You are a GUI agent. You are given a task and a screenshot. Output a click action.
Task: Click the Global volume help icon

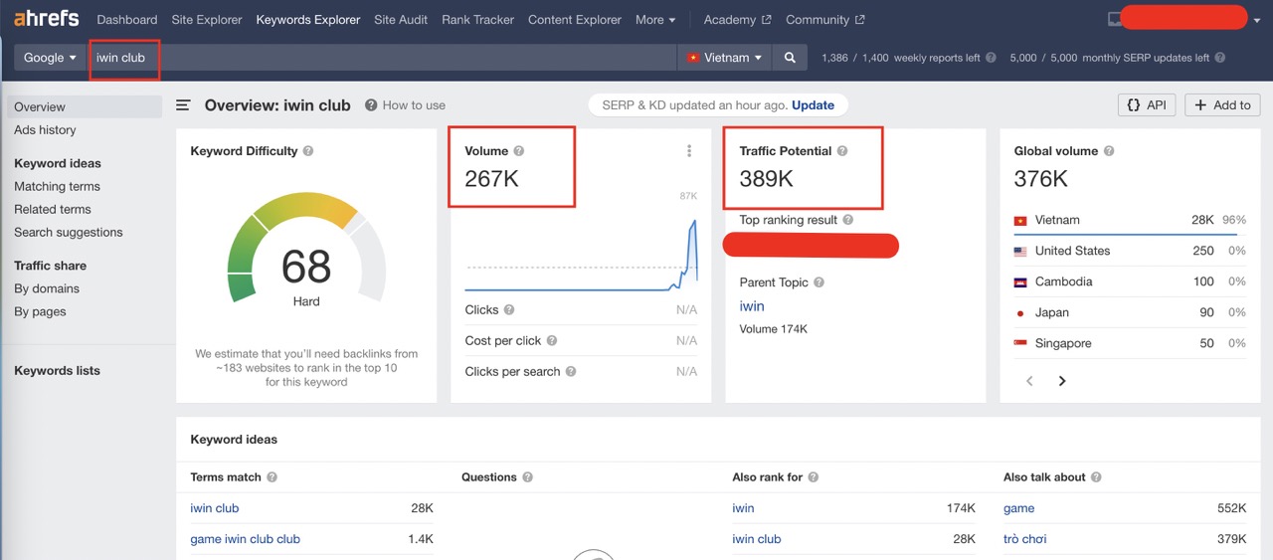point(1109,151)
